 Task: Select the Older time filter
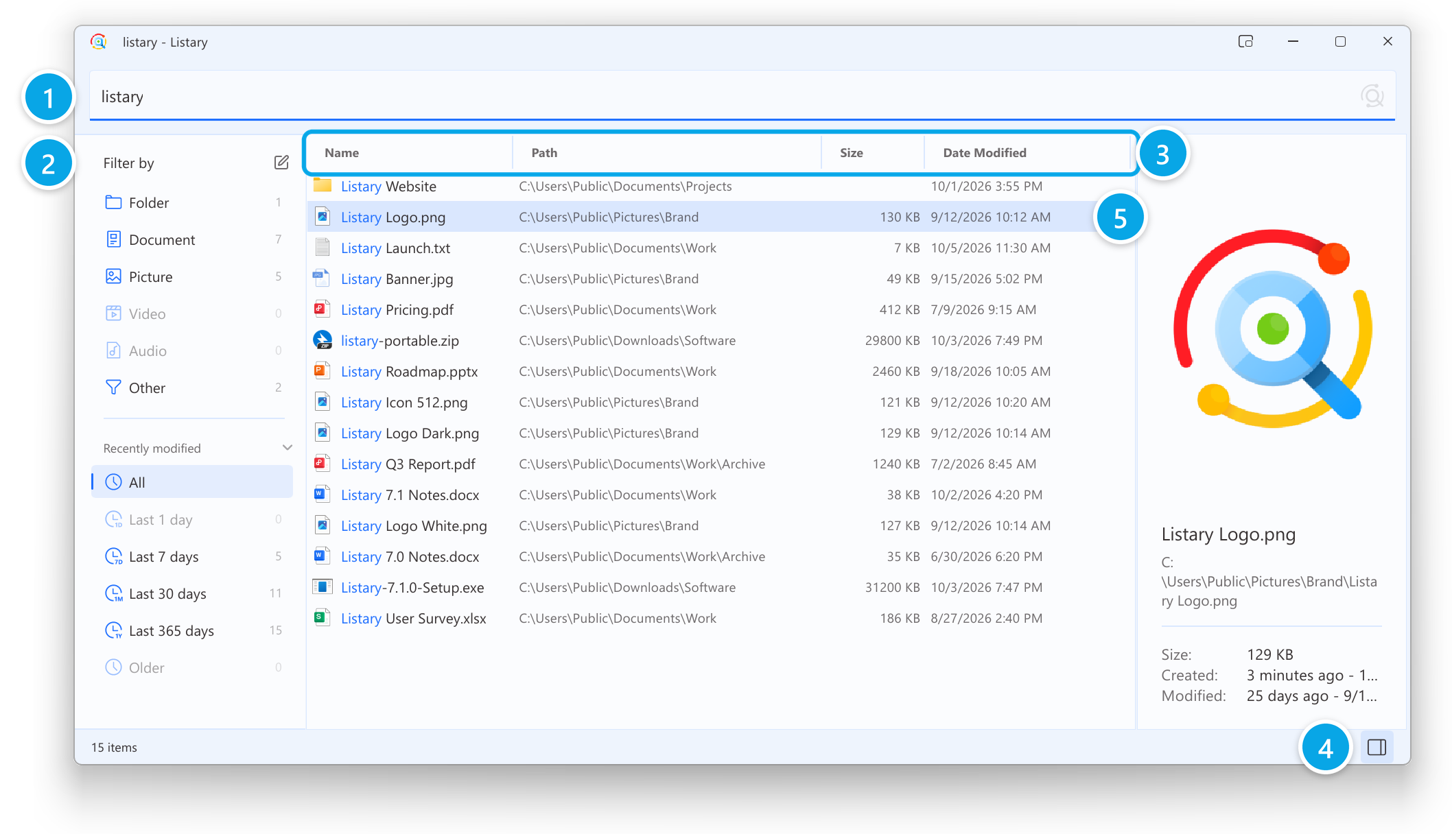pyautogui.click(x=192, y=667)
